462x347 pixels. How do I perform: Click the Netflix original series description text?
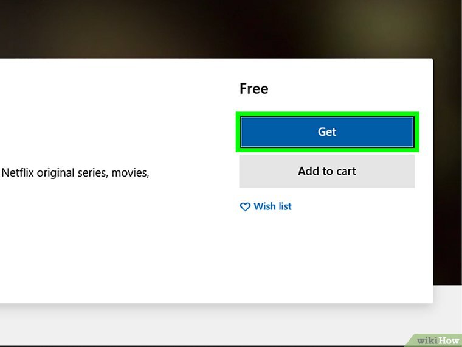click(75, 173)
